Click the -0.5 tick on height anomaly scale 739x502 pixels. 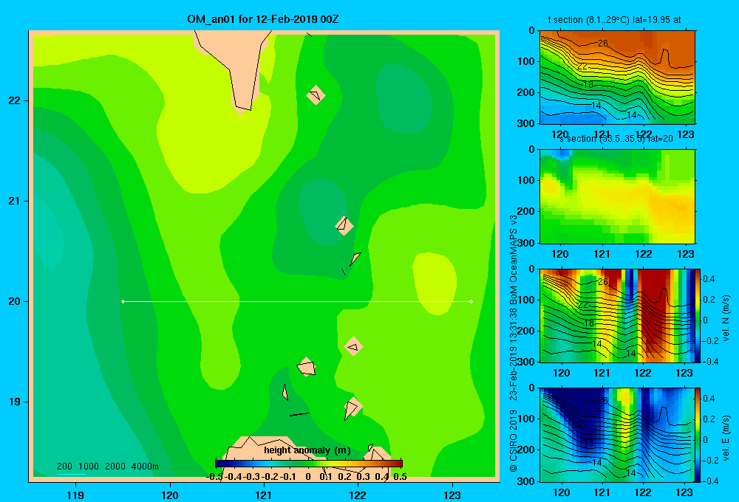point(215,477)
